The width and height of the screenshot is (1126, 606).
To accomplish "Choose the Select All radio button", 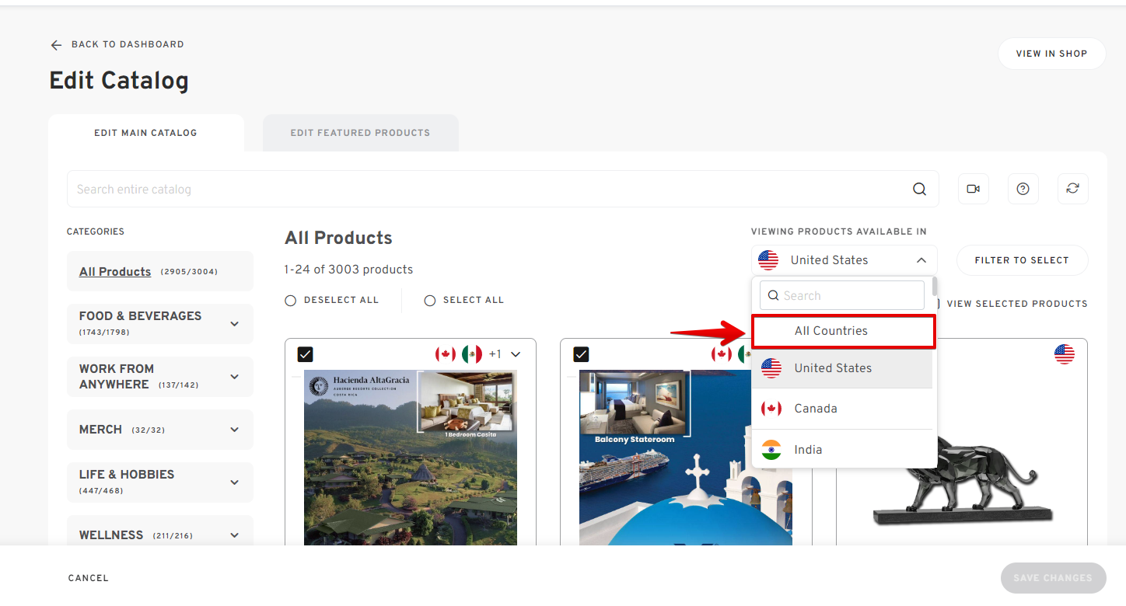I will 430,301.
